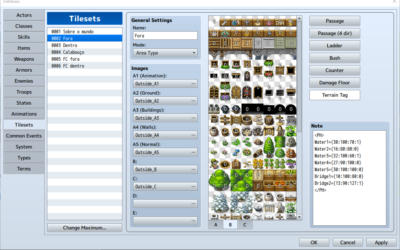The image size is (400, 250).
Task: Click the clay pot tile
Action: pyautogui.click(x=214, y=131)
